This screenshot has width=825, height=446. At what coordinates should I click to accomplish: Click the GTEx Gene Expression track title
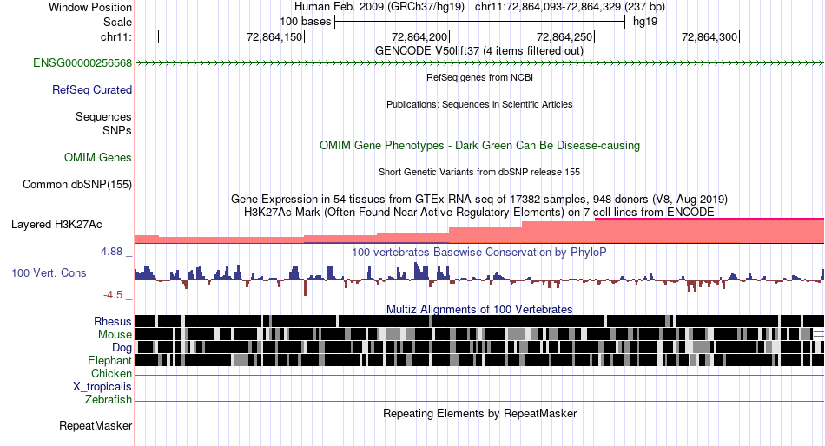479,200
